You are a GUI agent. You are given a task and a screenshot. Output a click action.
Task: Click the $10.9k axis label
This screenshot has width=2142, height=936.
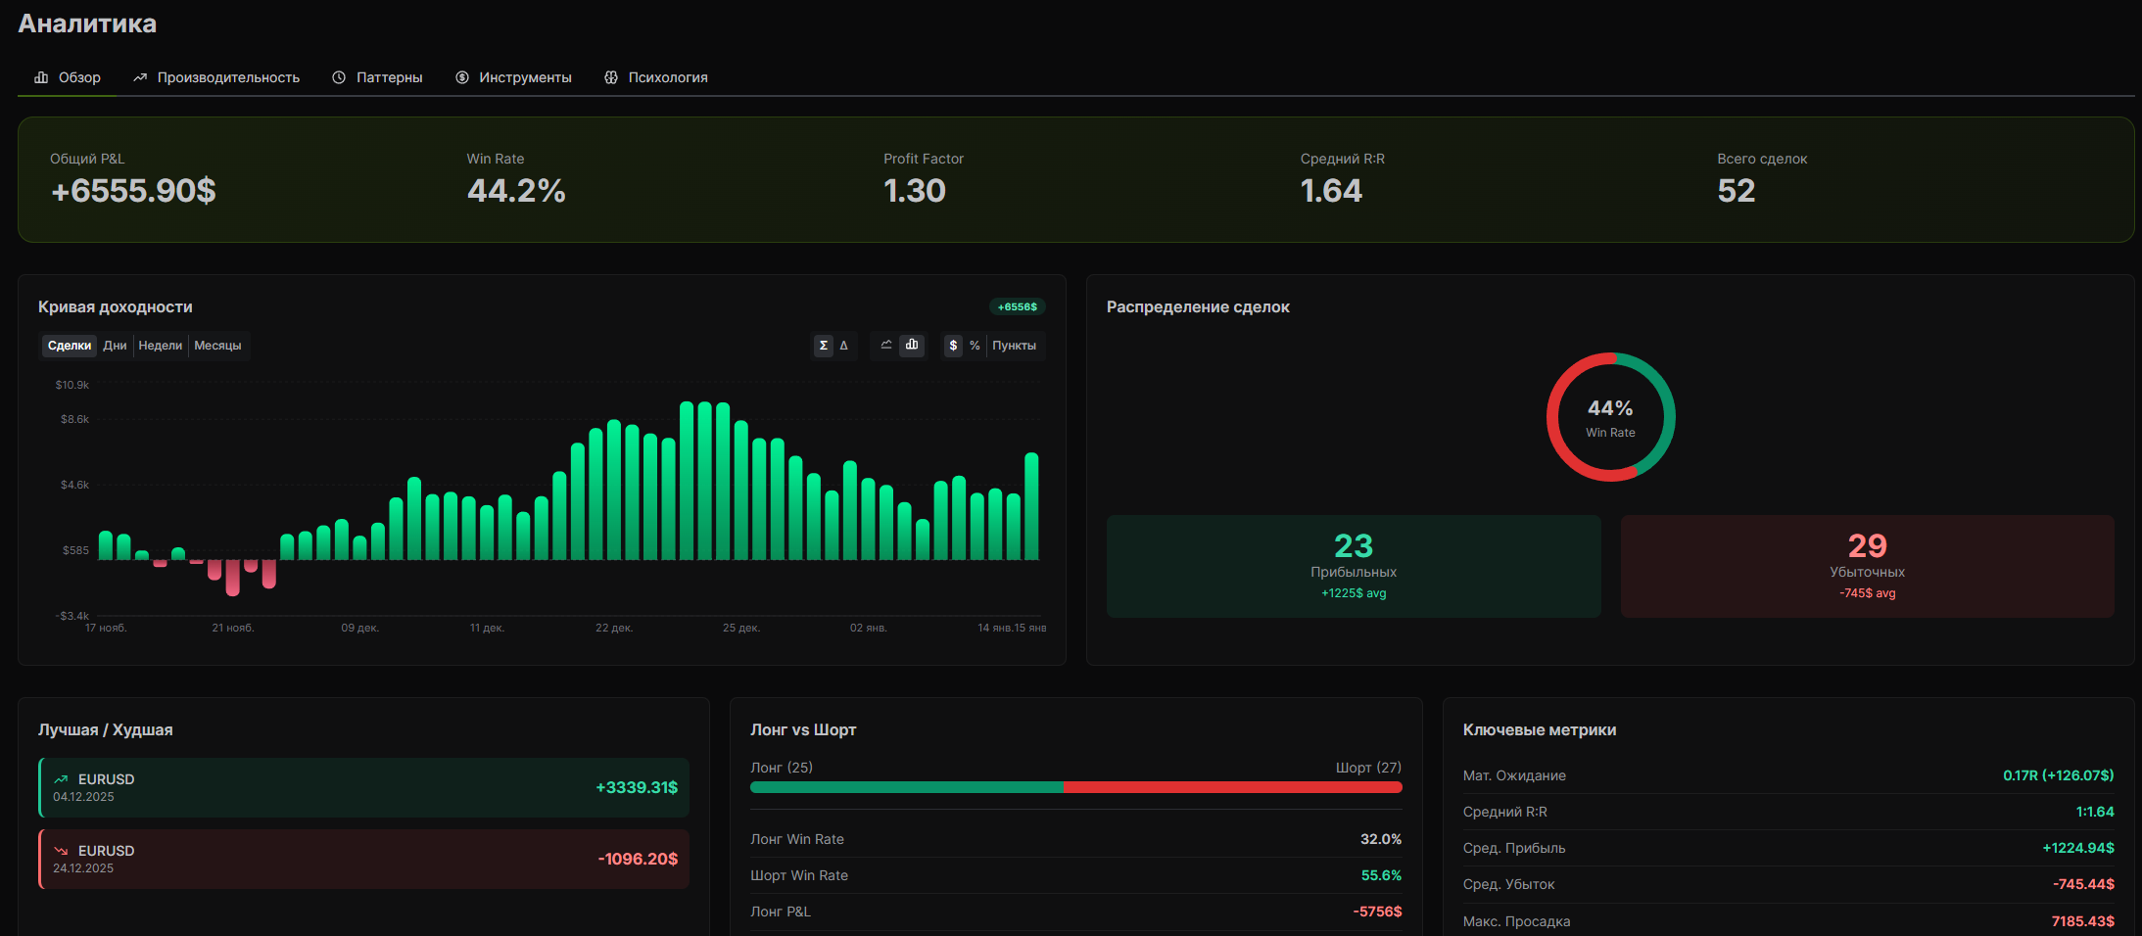coord(72,385)
